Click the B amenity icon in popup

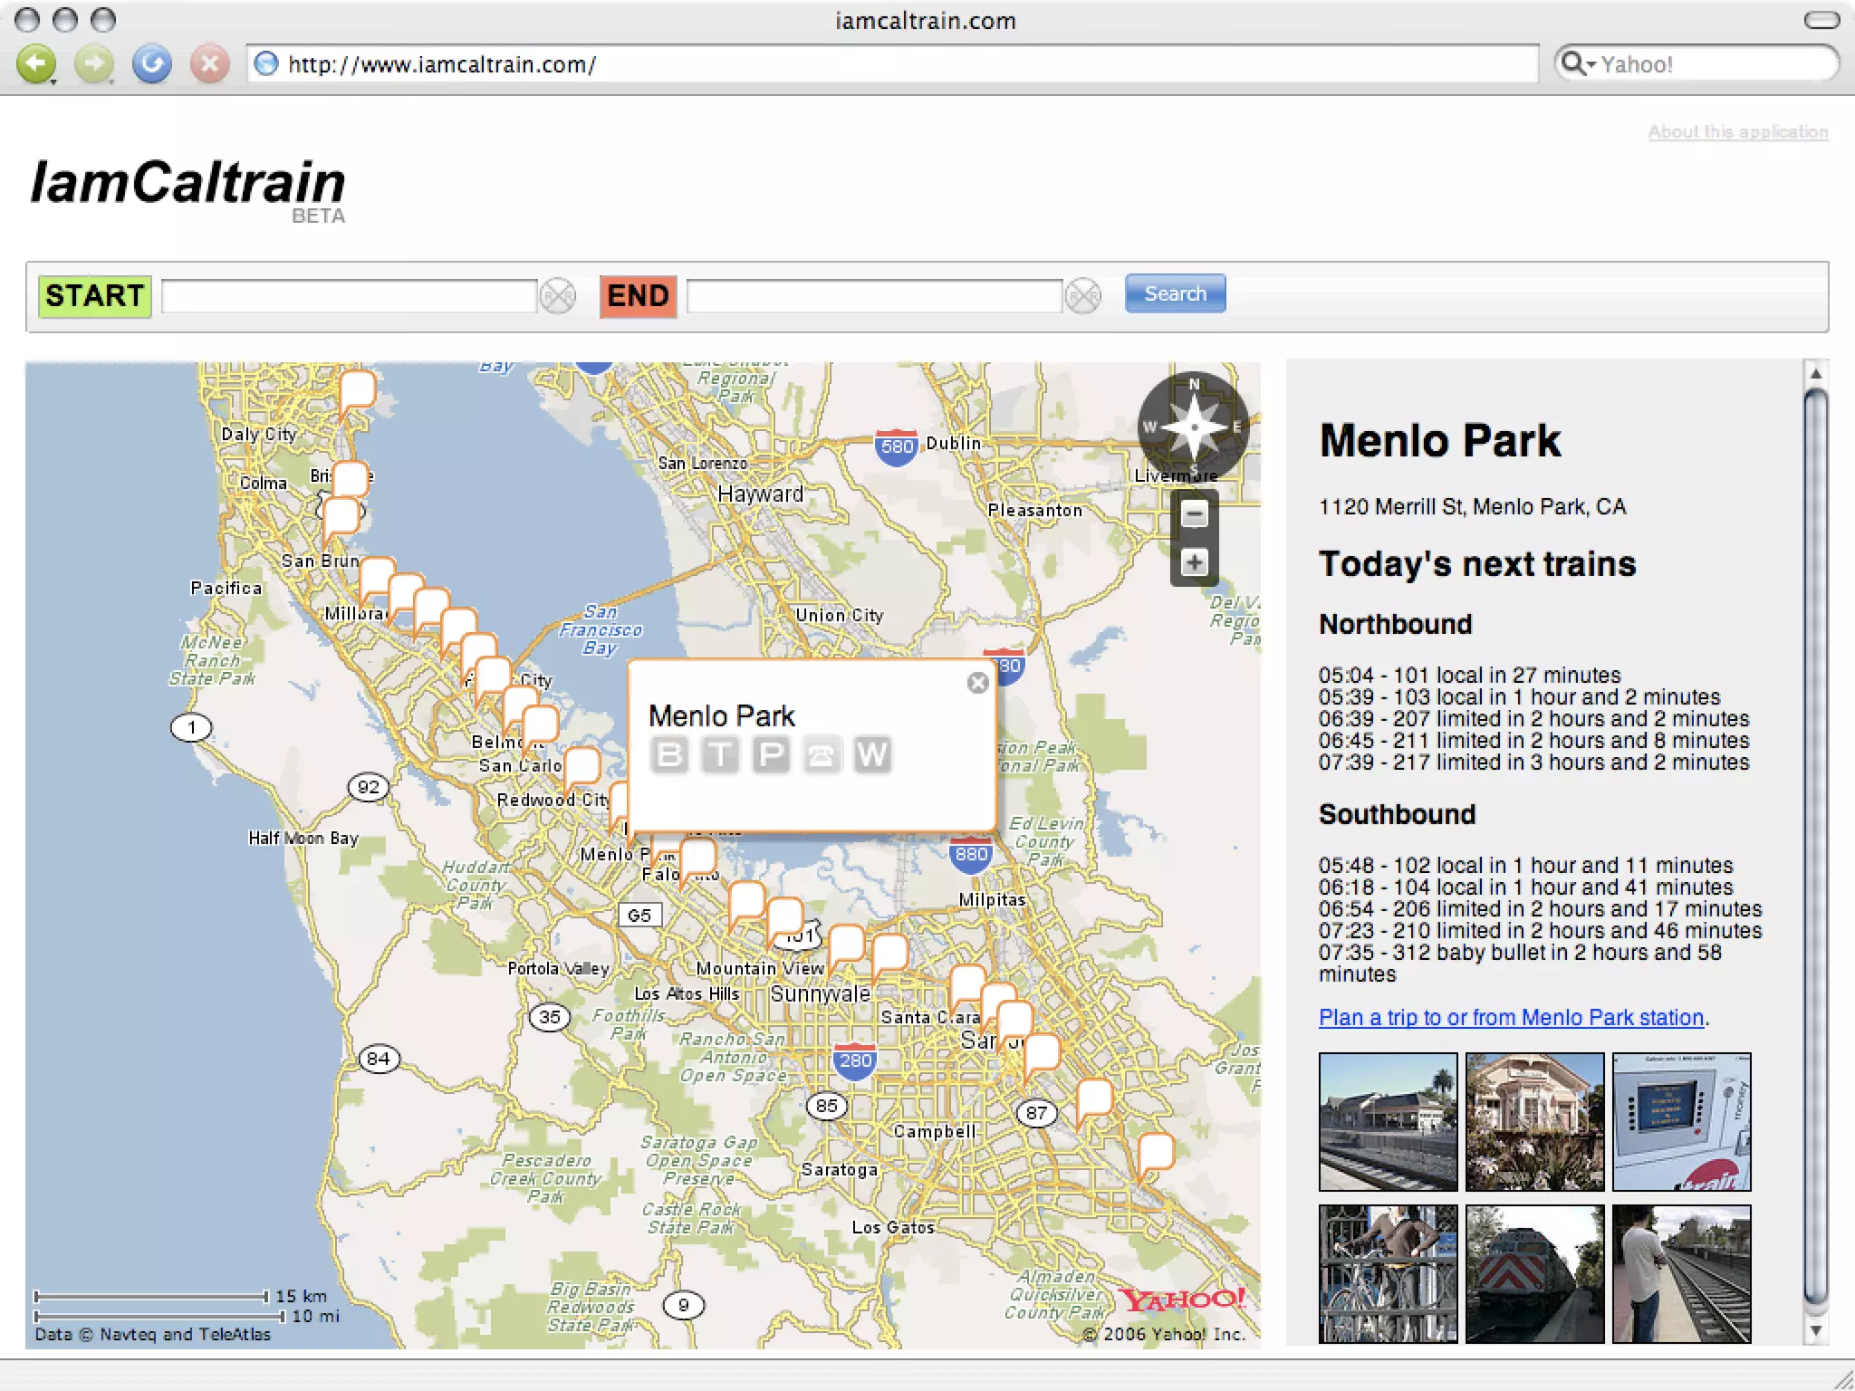click(669, 754)
